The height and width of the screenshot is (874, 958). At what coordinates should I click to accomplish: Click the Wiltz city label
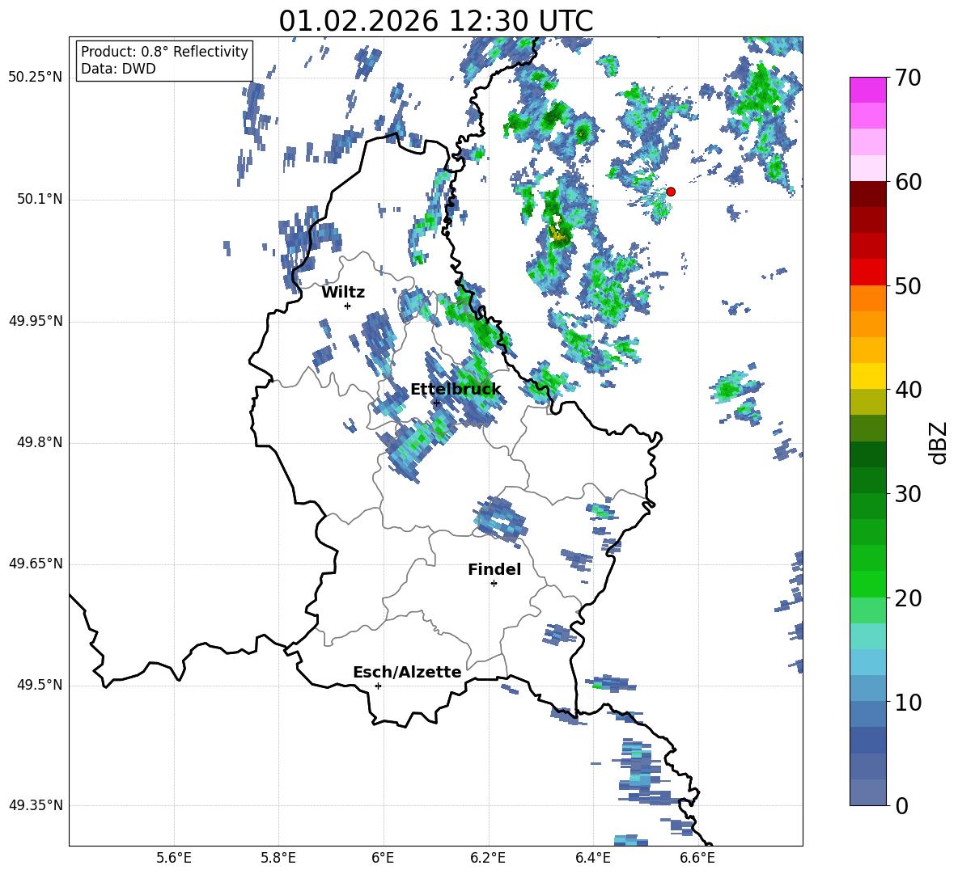point(343,293)
